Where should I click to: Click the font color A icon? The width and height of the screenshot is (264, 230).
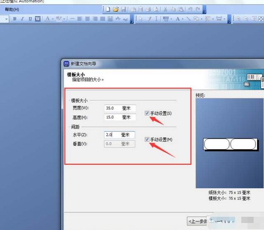(48, 19)
